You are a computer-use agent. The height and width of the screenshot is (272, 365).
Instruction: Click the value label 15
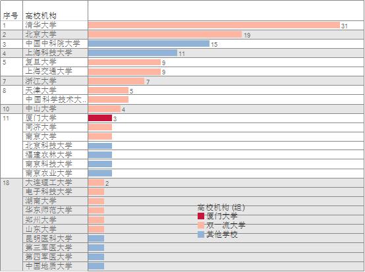[x=214, y=44]
